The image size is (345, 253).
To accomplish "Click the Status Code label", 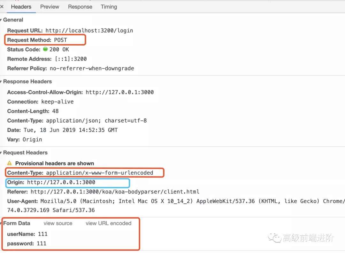I will point(24,49).
